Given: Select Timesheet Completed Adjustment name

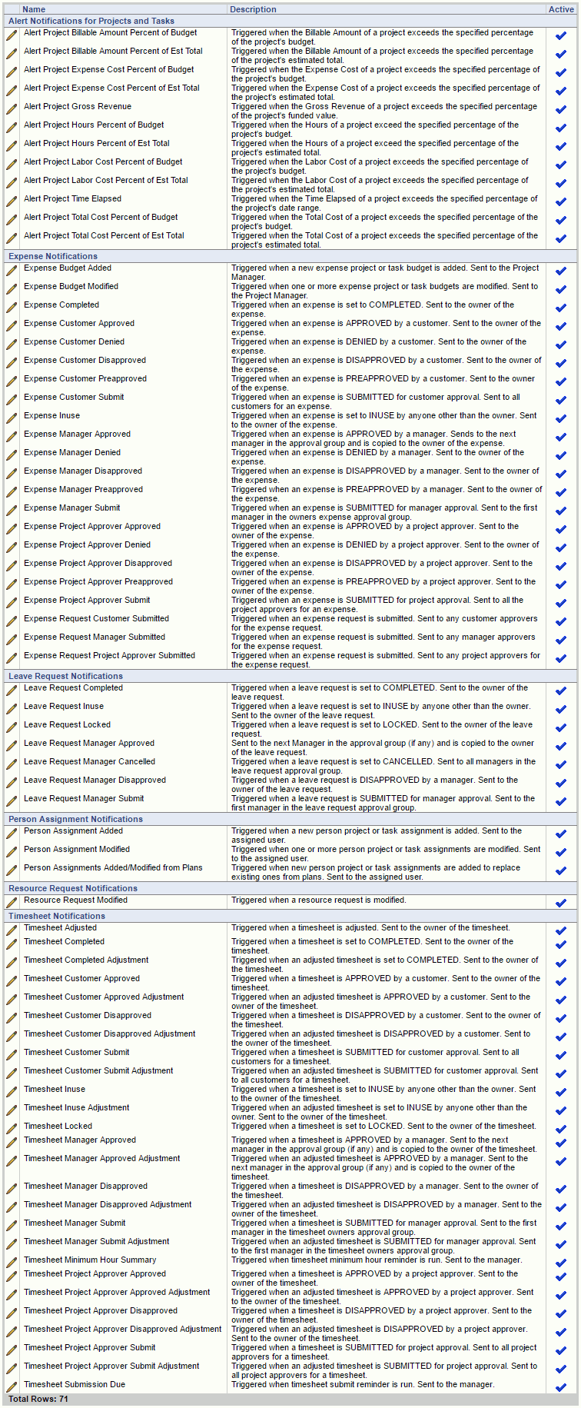Looking at the screenshot, I should click(x=86, y=960).
